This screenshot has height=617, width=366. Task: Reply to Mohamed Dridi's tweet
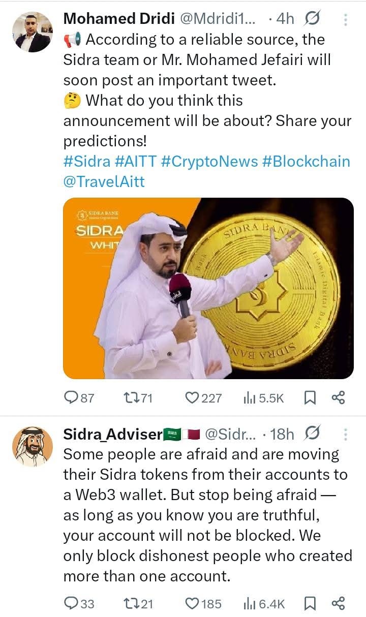click(x=72, y=397)
